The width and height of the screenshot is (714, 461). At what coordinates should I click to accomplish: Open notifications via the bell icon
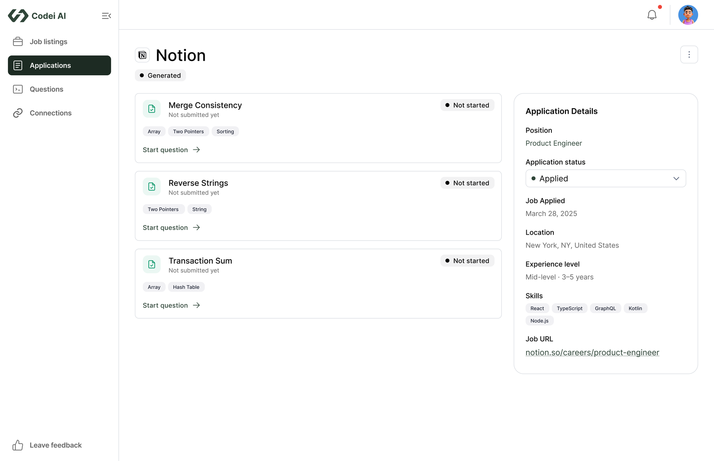tap(652, 15)
